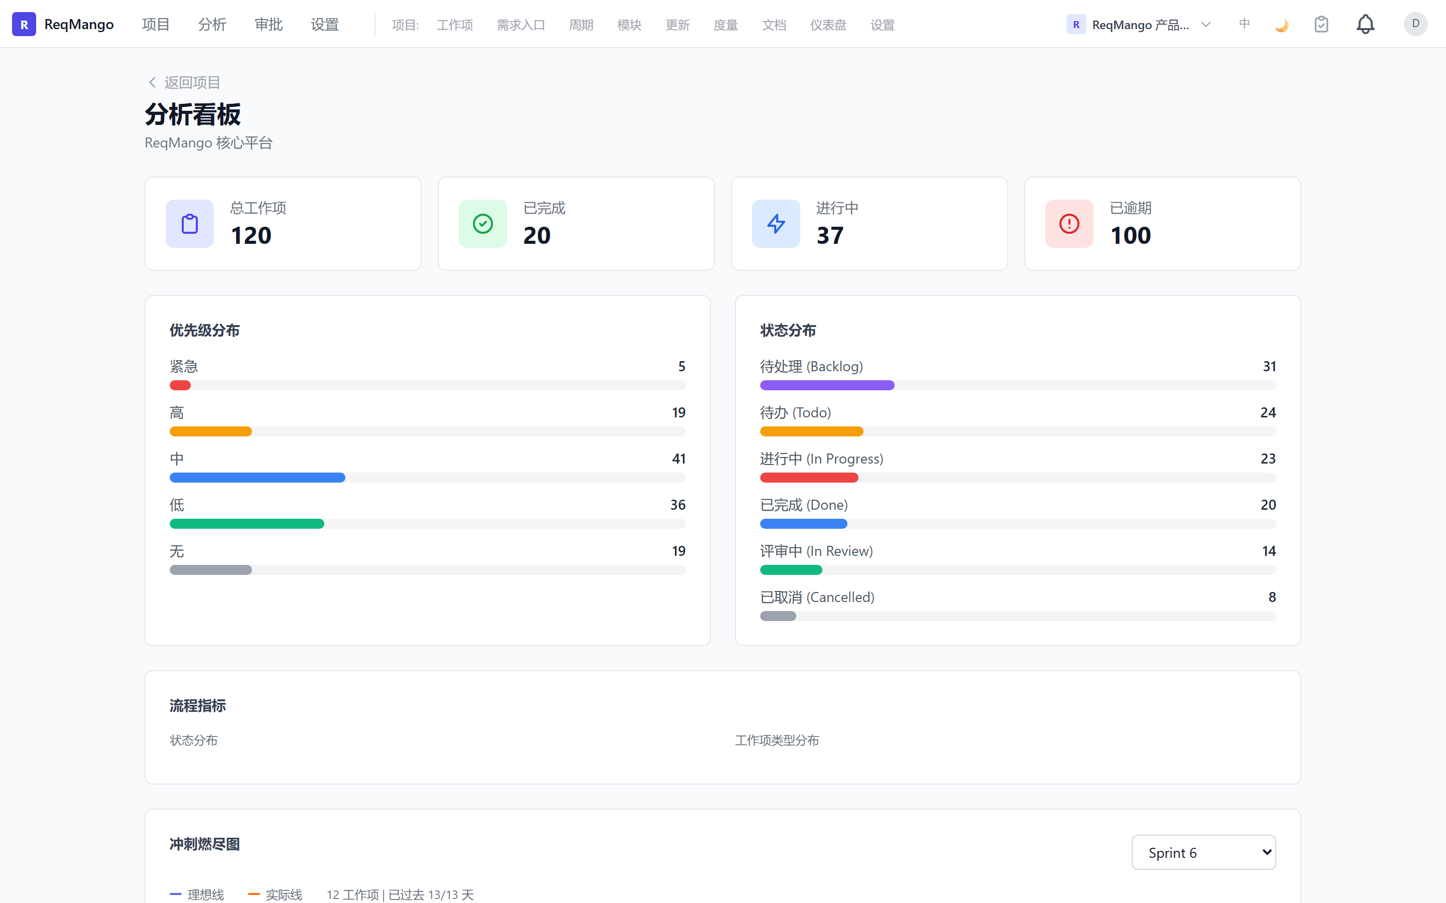
Task: Click the ReqMango logo icon
Action: pos(24,24)
